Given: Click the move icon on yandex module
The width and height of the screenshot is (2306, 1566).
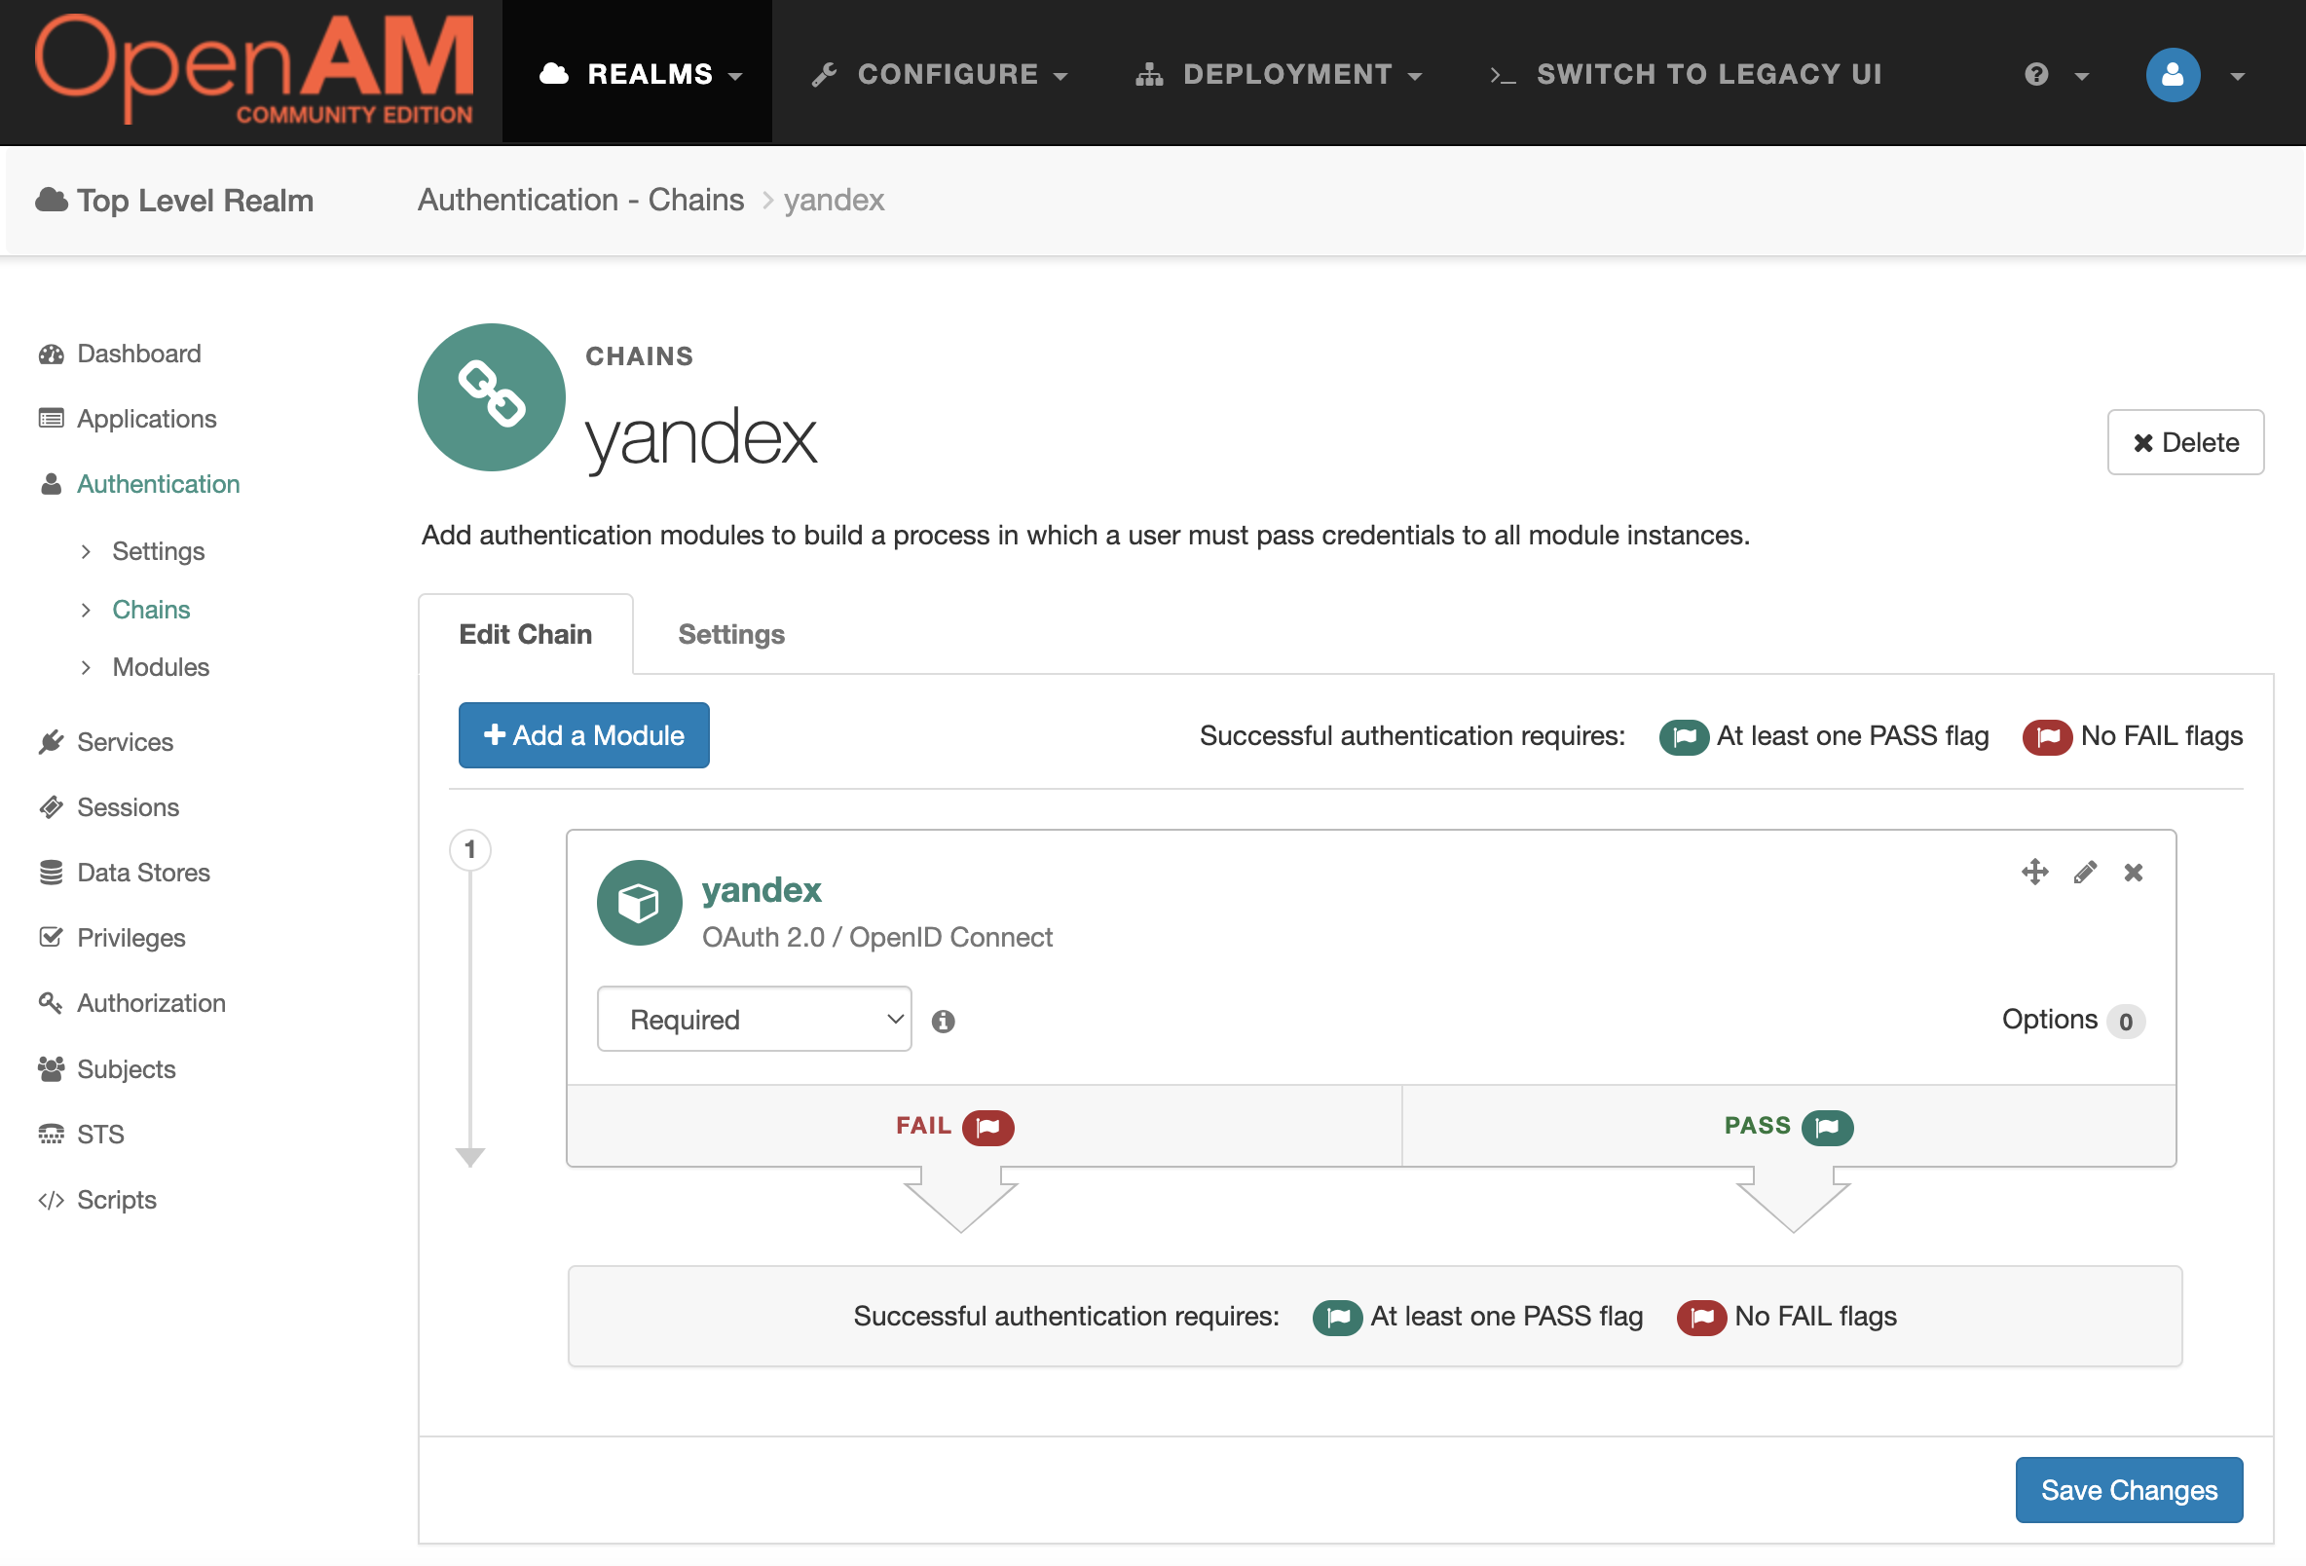Looking at the screenshot, I should pyautogui.click(x=2034, y=873).
